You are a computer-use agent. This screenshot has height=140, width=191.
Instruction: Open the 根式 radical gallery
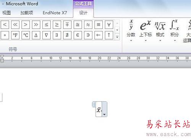[160, 31]
